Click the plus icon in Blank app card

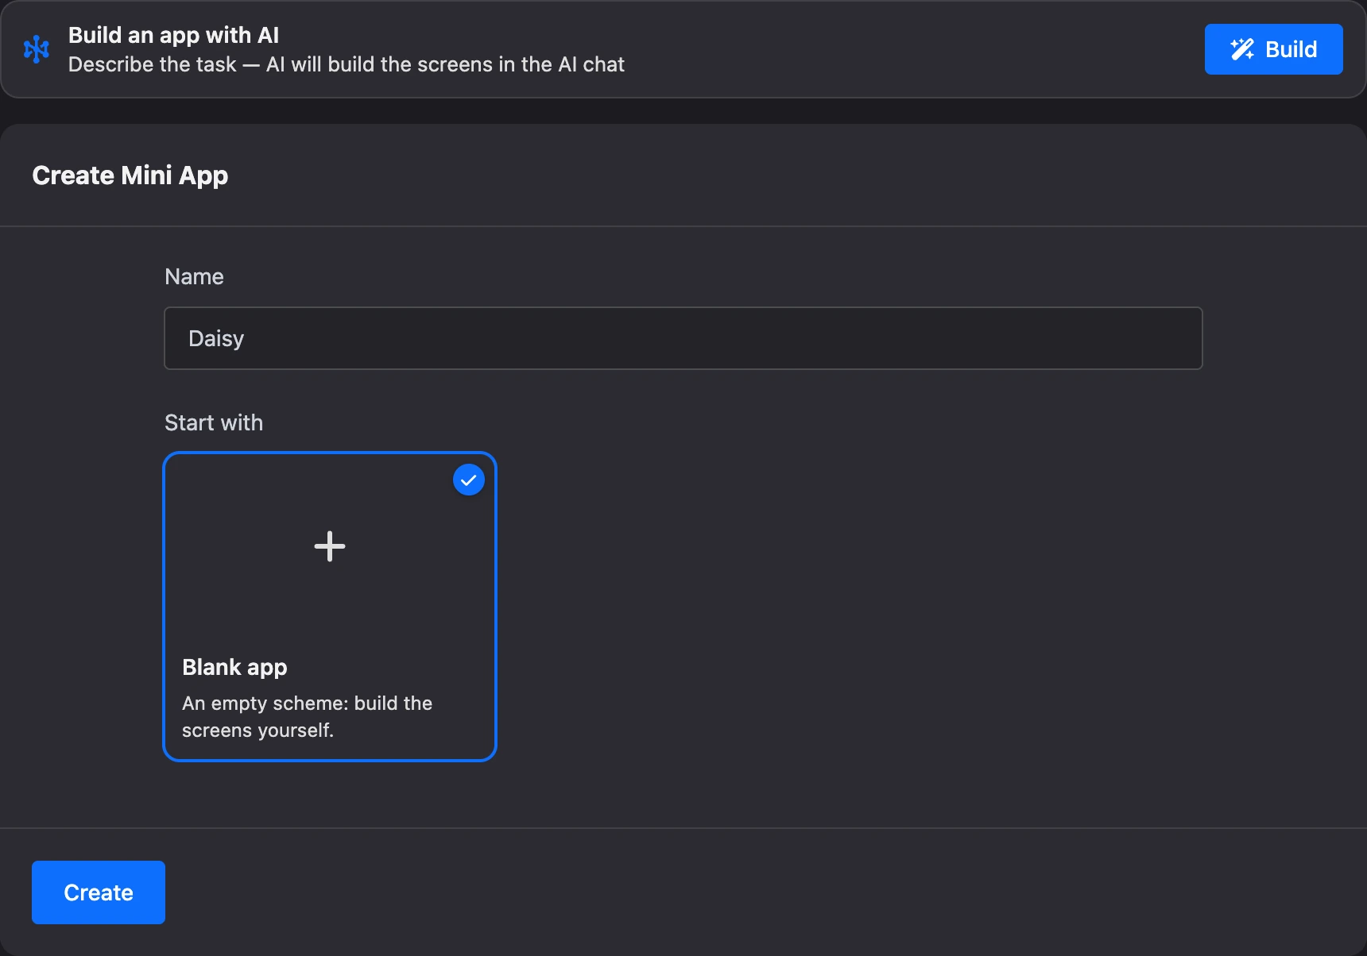(330, 546)
